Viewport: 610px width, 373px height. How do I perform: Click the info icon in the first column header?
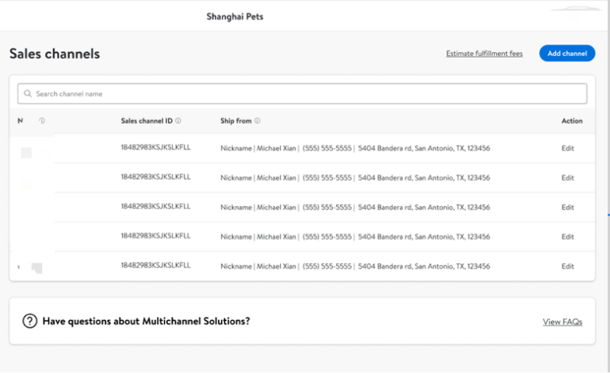42,121
